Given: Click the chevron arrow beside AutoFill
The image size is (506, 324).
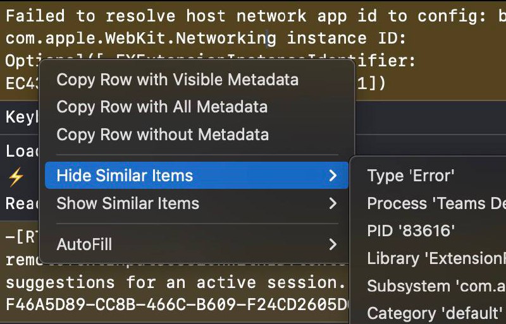Looking at the screenshot, I should click(x=333, y=244).
